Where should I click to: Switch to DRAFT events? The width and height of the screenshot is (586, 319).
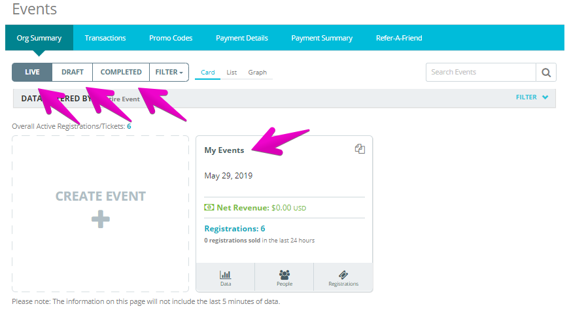(x=73, y=72)
